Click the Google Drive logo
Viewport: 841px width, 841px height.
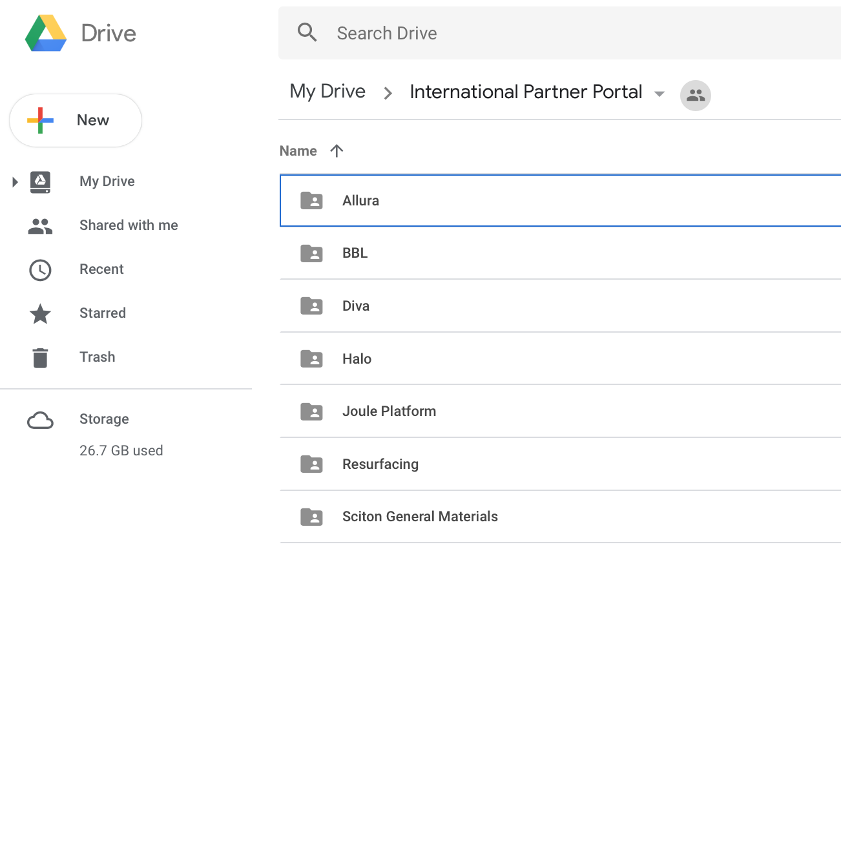pos(46,33)
